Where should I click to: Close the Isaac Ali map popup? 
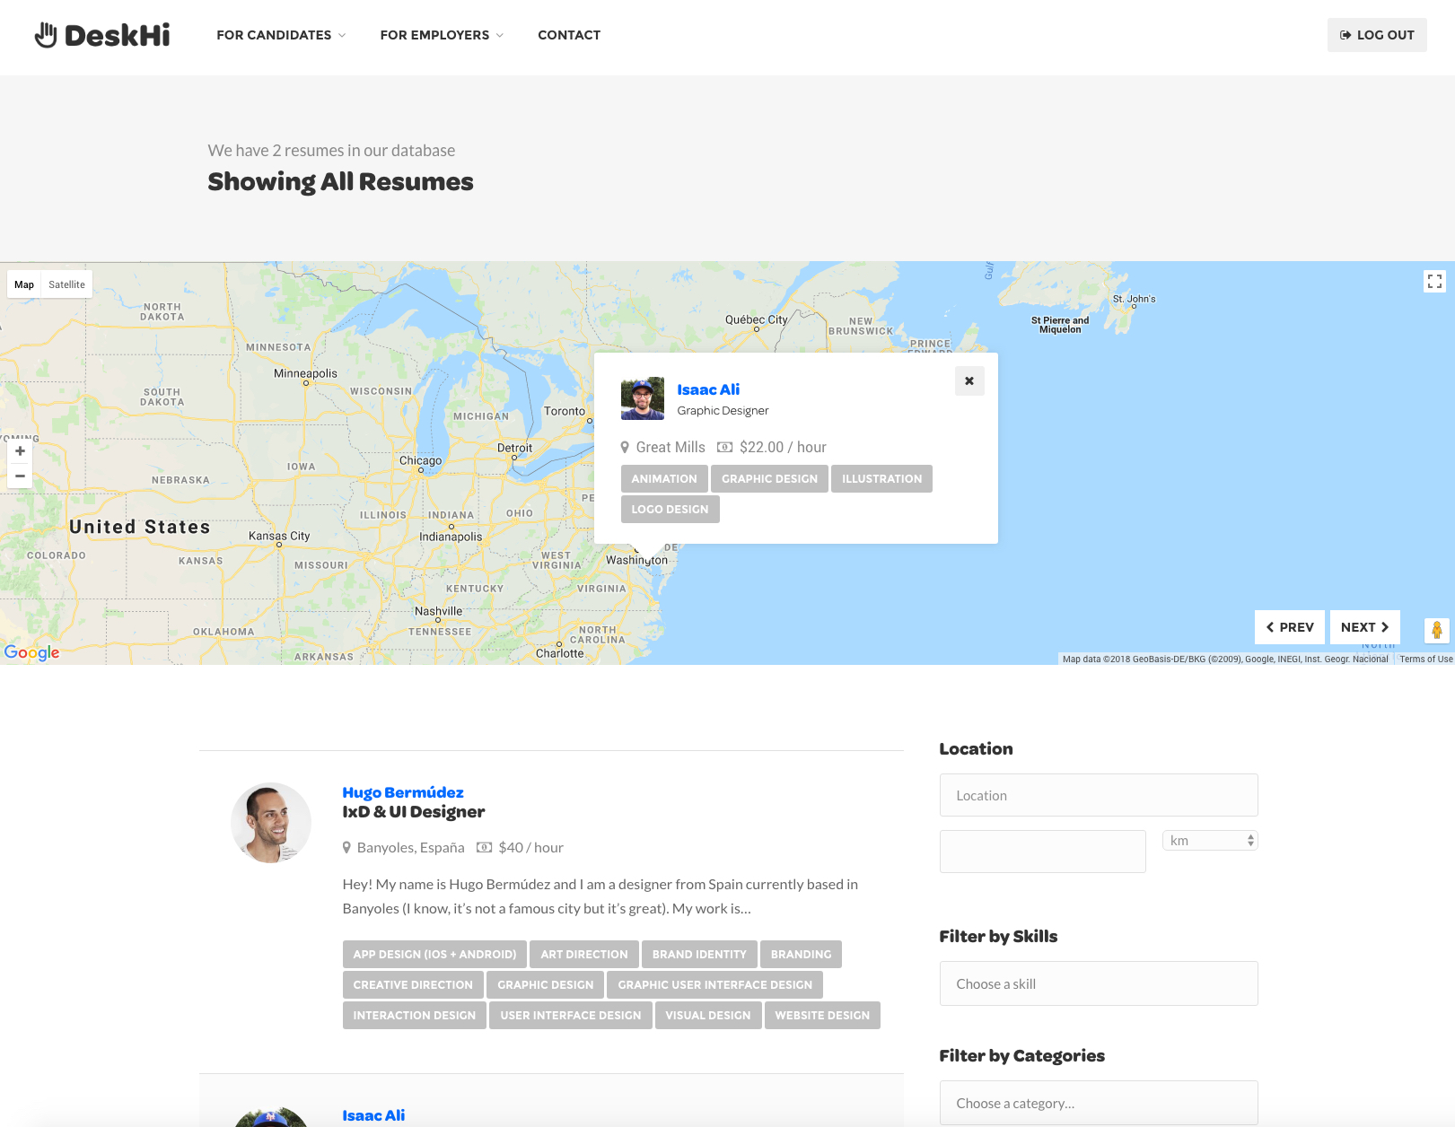tap(969, 381)
